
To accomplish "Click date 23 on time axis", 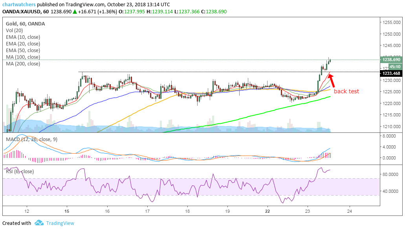I will [308, 211].
